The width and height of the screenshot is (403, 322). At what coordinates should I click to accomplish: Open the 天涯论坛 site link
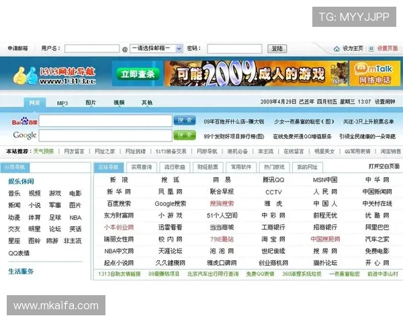tap(171, 251)
